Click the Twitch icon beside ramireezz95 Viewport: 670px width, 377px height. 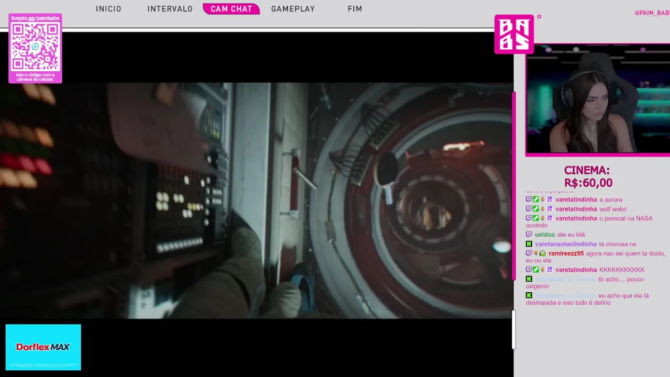click(x=529, y=253)
